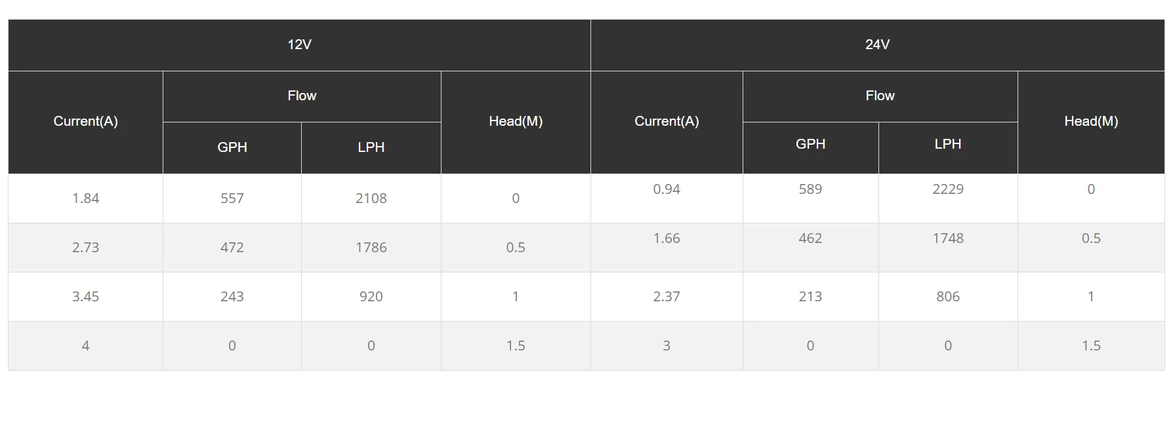This screenshot has height=448, width=1173.
Task: Click the 12V column group header
Action: pos(299,45)
